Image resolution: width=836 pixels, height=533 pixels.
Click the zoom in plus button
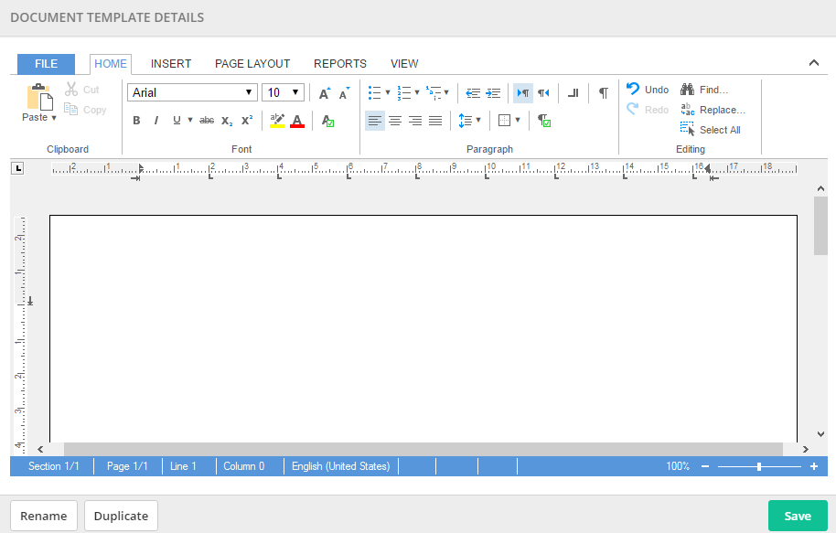814,466
